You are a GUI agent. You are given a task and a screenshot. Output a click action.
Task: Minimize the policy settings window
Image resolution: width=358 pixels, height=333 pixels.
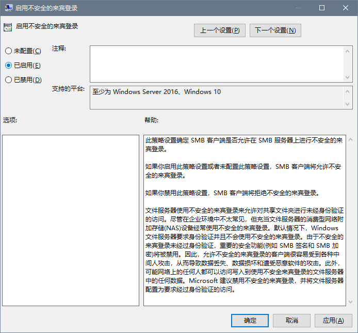click(x=298, y=8)
